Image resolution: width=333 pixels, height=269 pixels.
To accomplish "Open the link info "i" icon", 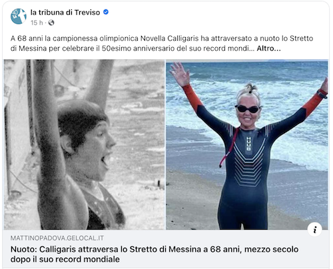I will click(x=314, y=230).
